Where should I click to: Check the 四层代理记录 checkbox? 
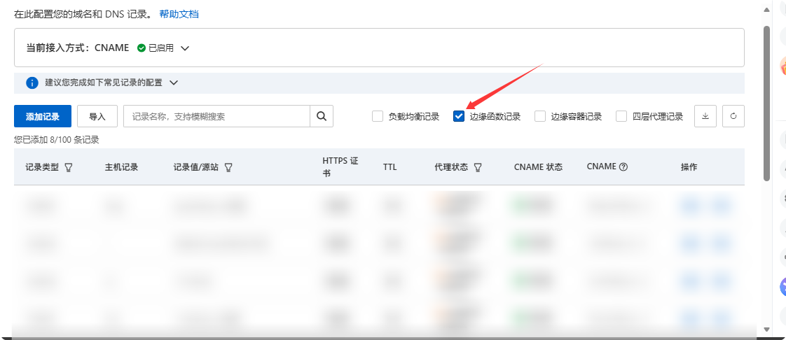(621, 117)
